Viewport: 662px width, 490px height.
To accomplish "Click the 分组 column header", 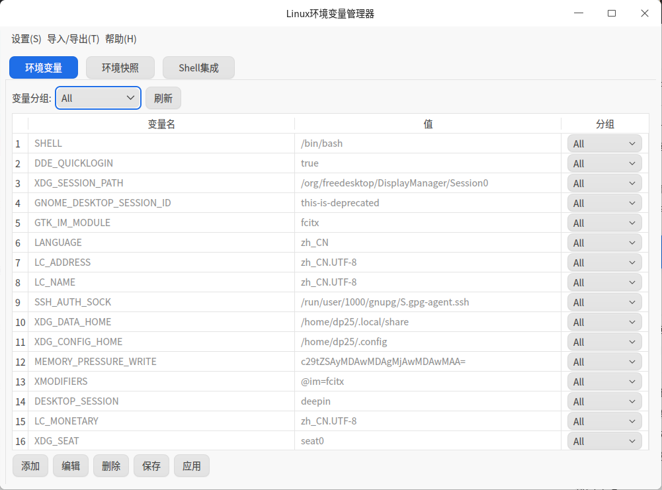I will (x=604, y=124).
